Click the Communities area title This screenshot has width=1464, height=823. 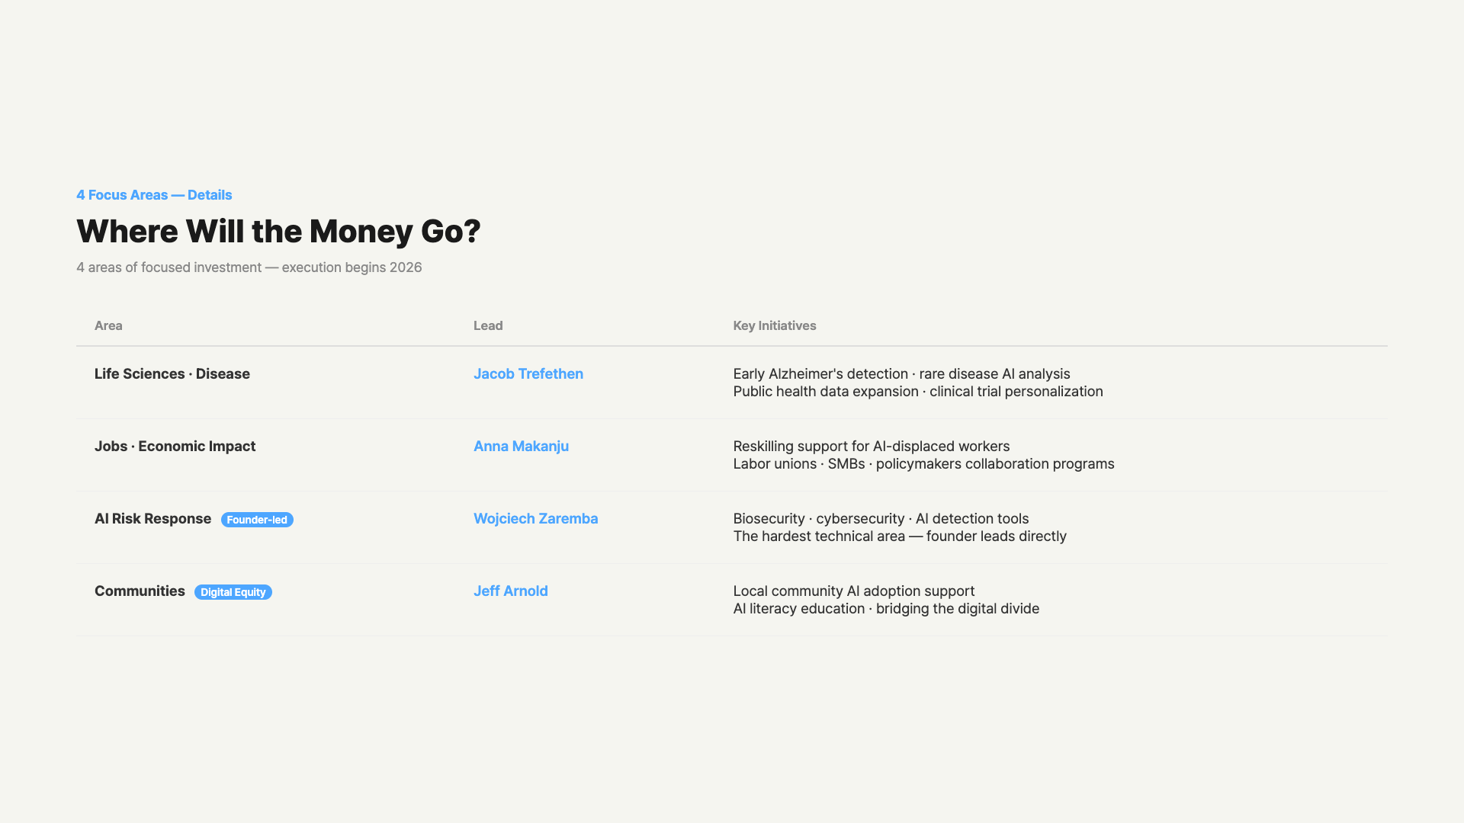[140, 591]
